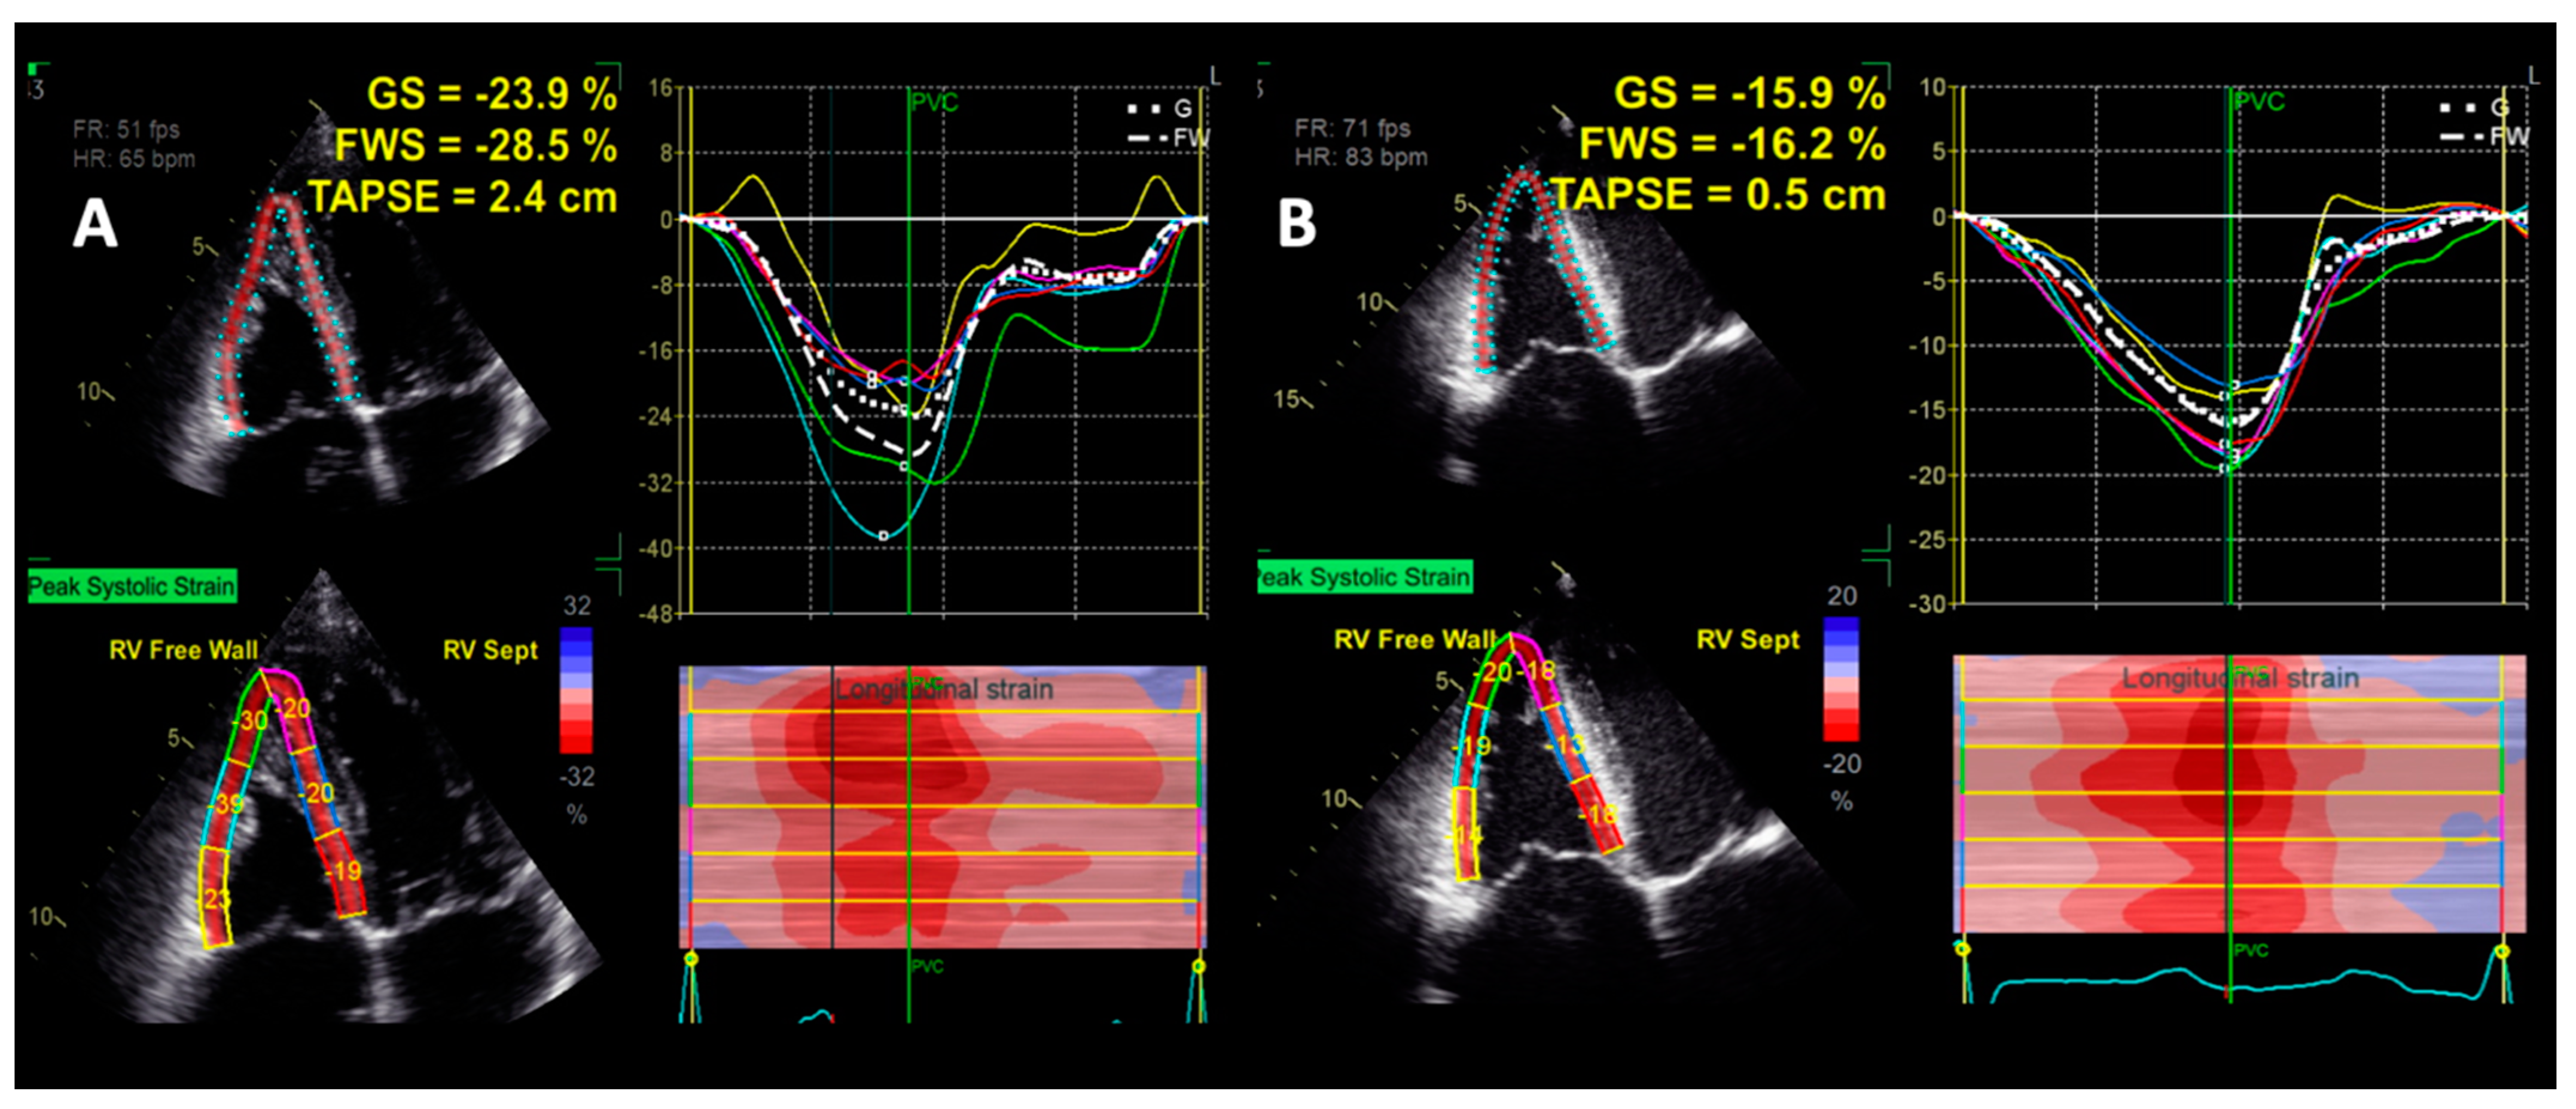Click the cyan curve's peak marker near -40 in panel A

883,536
